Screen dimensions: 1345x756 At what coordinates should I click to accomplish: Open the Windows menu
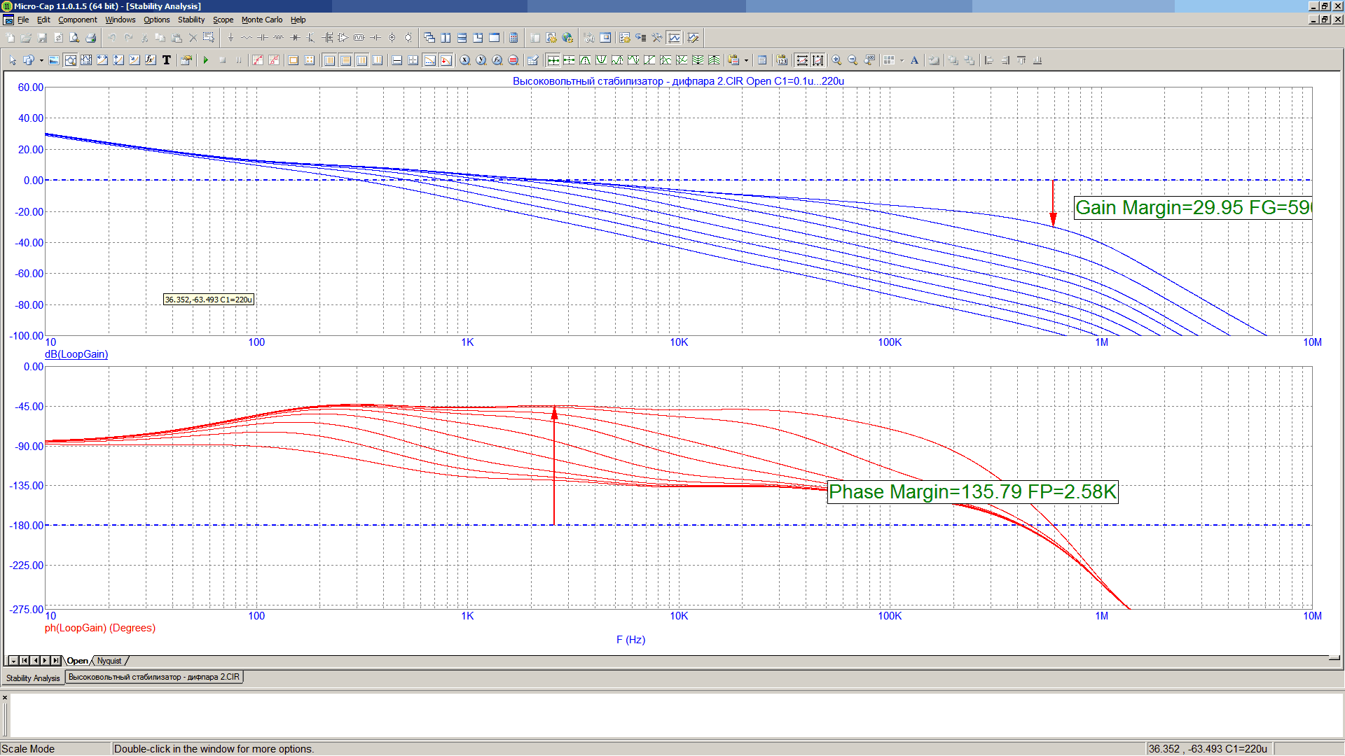tap(120, 20)
